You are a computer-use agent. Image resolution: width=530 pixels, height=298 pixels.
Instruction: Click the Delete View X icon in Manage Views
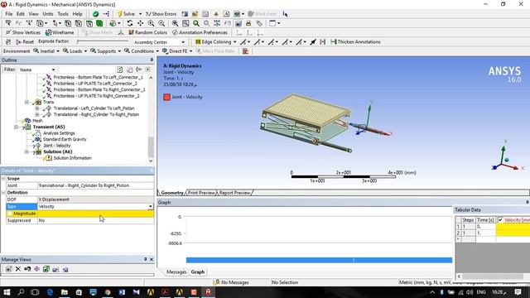[18, 269]
